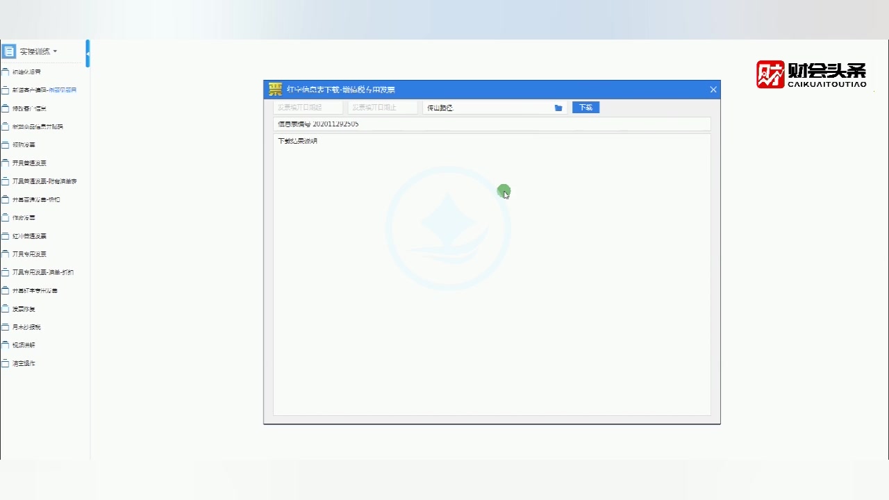889x500 pixels.
Task: Click the icon beside 发票修复
Action: tap(6, 309)
